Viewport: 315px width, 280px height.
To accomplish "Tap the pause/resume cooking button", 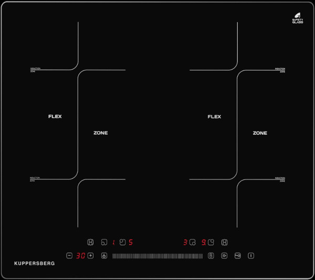I will (x=224, y=256).
